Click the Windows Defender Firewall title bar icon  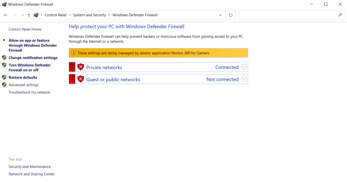4,4
